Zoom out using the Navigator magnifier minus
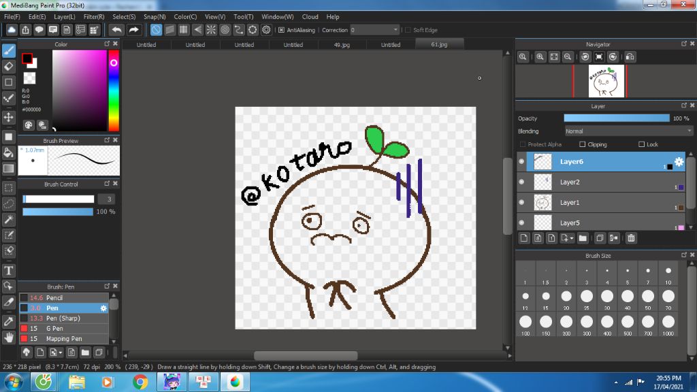Image resolution: width=697 pixels, height=392 pixels. point(568,57)
